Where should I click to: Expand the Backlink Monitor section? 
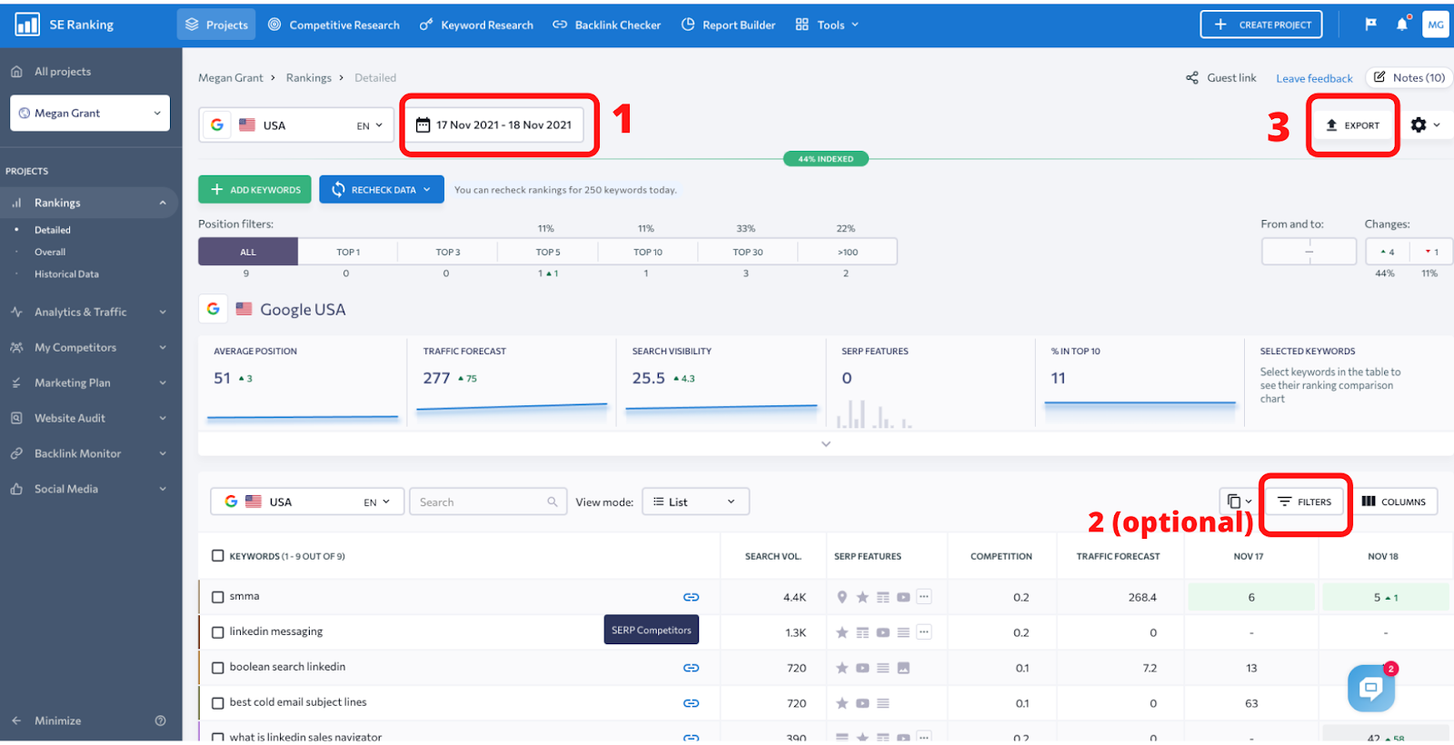89,453
